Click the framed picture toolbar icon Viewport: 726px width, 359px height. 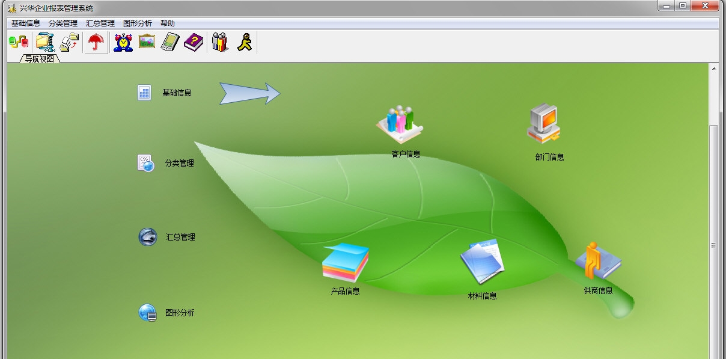point(147,42)
